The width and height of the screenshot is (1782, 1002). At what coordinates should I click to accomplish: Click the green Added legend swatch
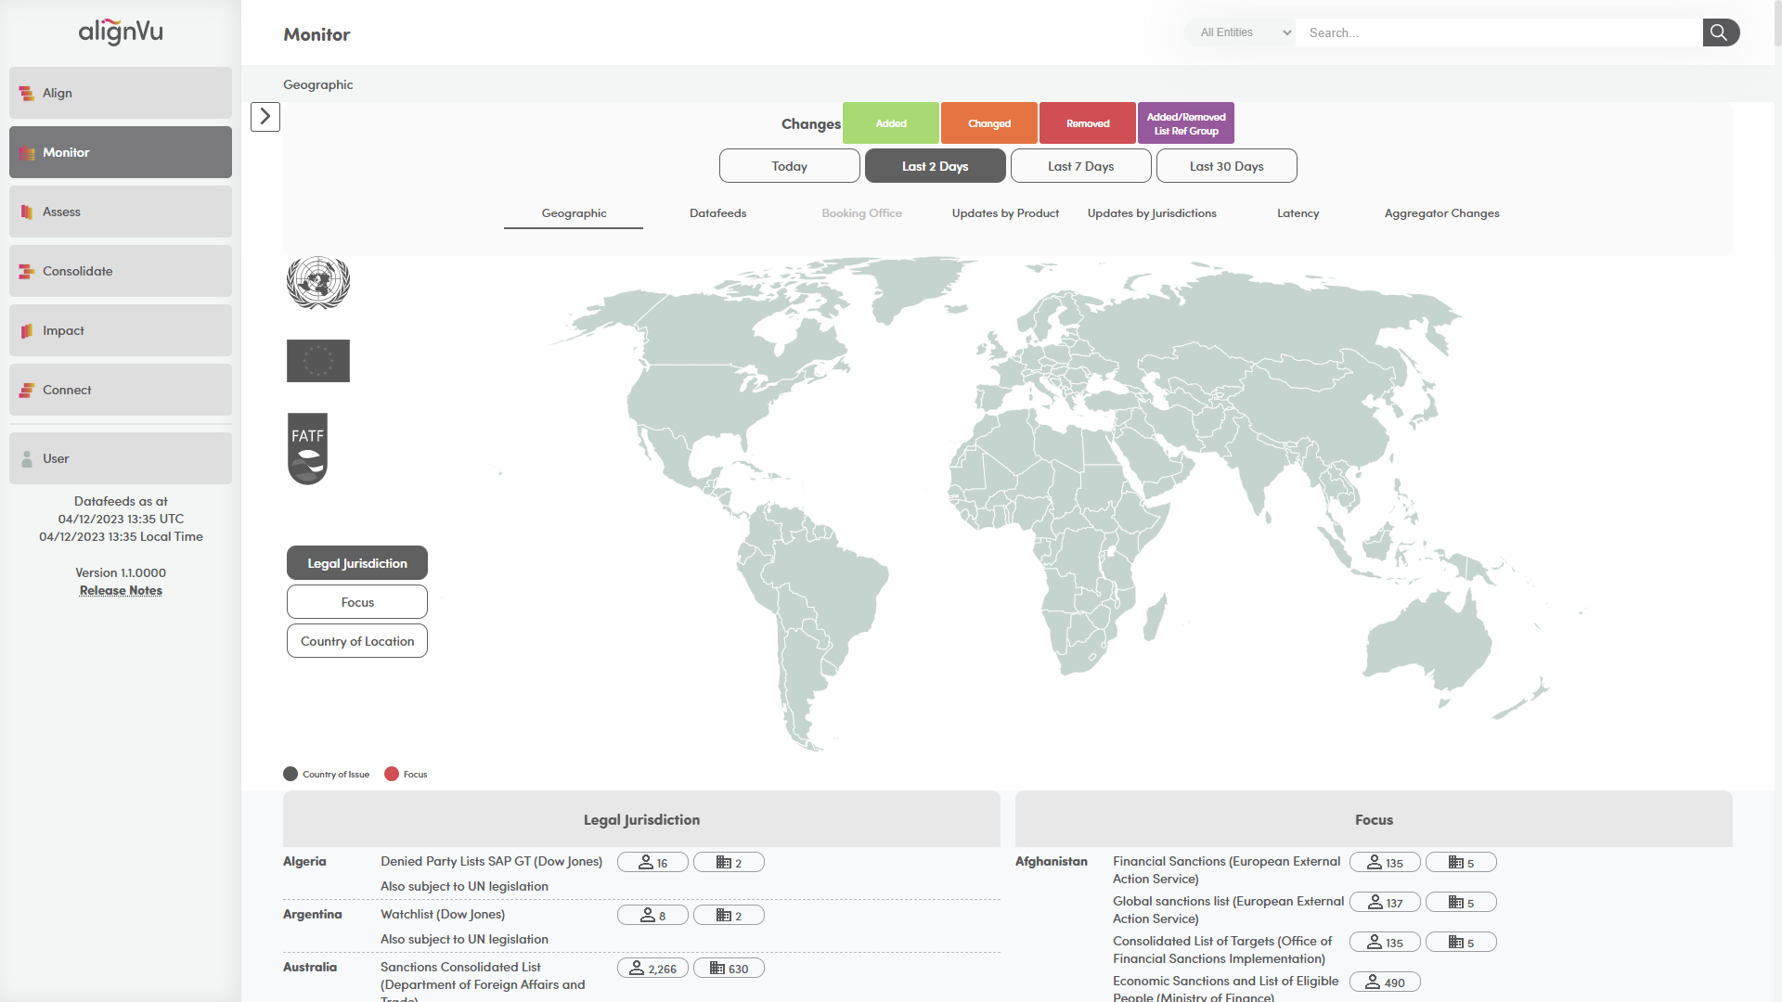[891, 123]
